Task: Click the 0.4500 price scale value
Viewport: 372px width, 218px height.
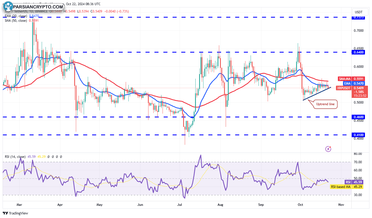Action: (x=358, y=121)
